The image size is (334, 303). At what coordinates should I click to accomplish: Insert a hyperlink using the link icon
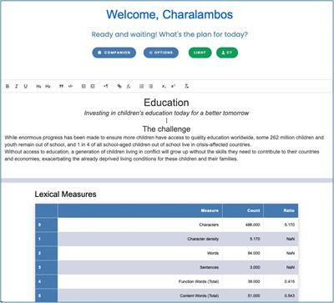119,86
